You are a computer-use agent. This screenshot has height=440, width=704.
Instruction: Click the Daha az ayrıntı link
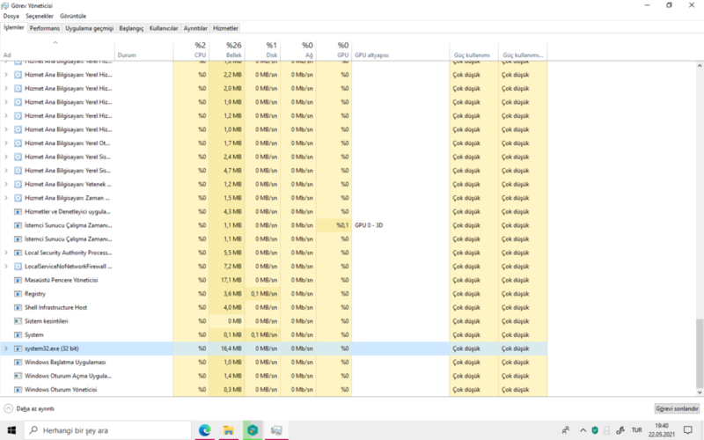35,409
